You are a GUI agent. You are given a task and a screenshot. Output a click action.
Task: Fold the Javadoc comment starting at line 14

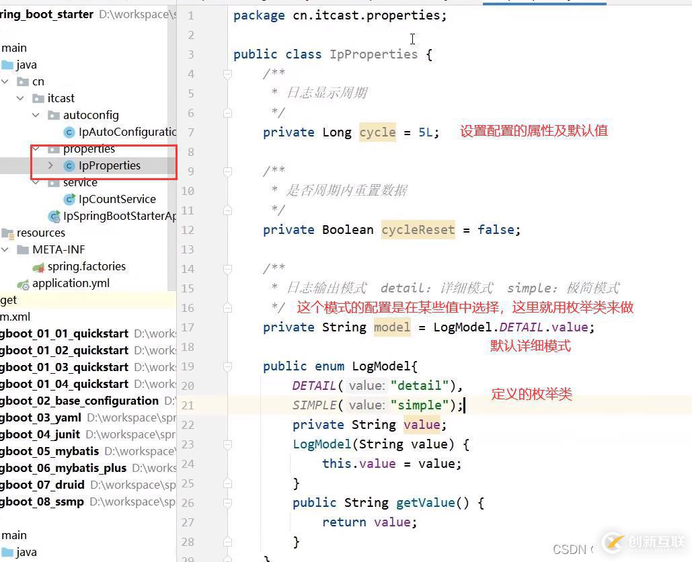[x=227, y=269]
